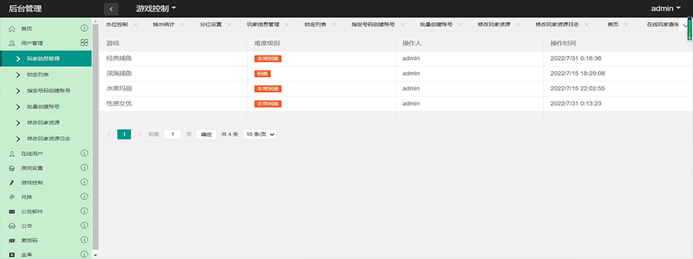Screen dimensions: 693x259
Task: Click the info circle on the 房间设置 row
Action: [84, 167]
